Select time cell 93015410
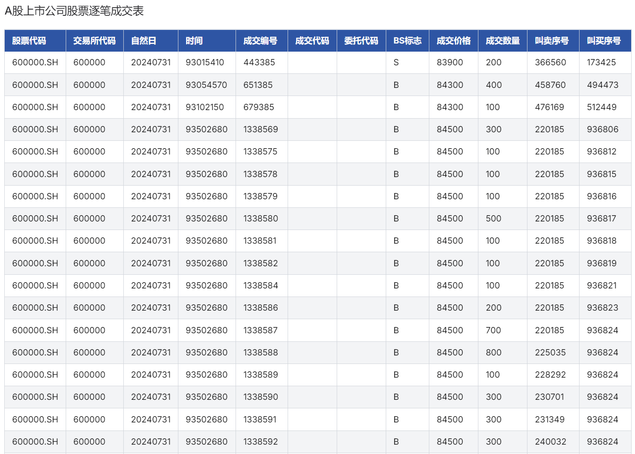This screenshot has width=635, height=454. pyautogui.click(x=205, y=62)
